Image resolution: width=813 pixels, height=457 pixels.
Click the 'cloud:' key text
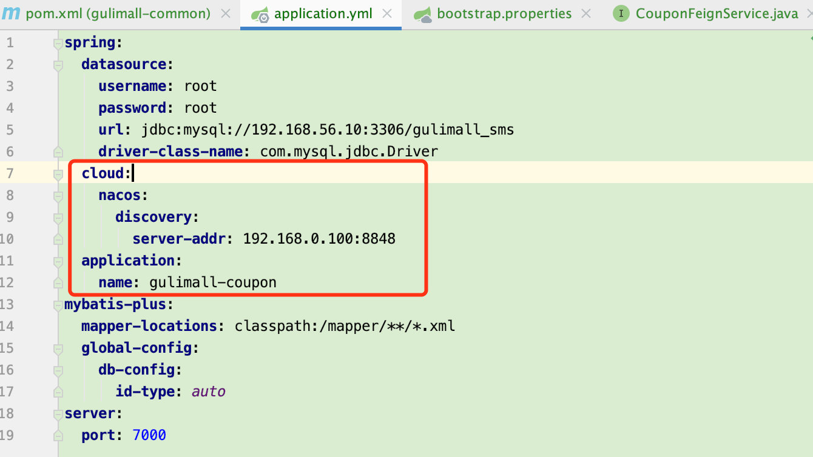coord(107,173)
